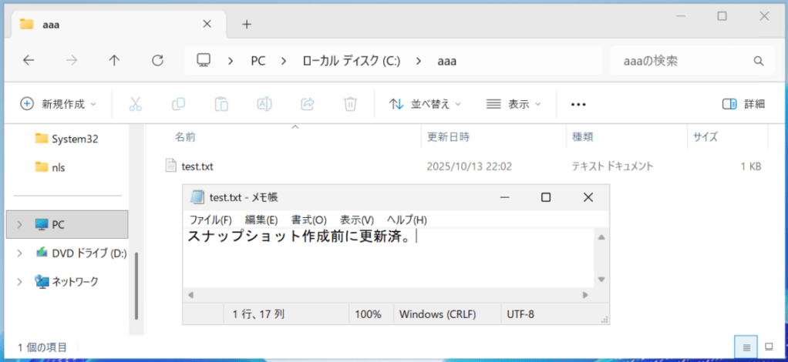Switch to large thumbnails view layout
This screenshot has height=362, width=788.
[x=768, y=347]
